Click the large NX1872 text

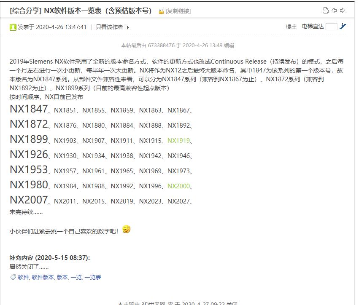[x=29, y=124]
